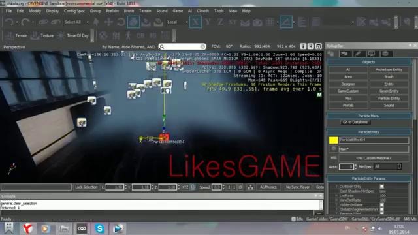Select the highlighted Scale tool icon

point(133,22)
